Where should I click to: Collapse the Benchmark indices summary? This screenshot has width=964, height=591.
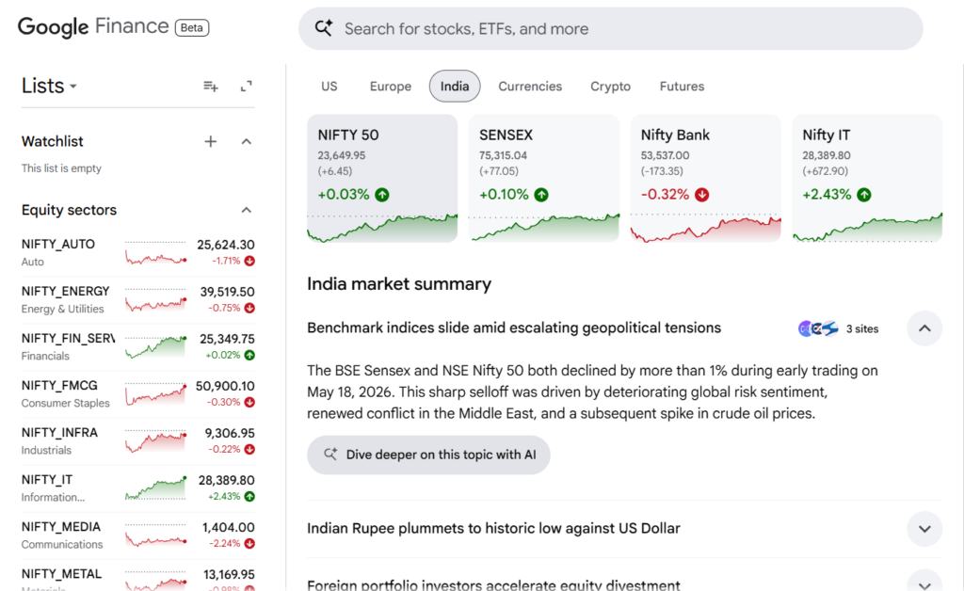924,328
